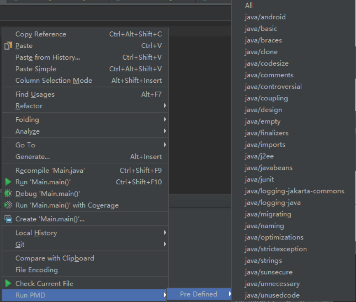Select the java/unnecessary ruleset
This screenshot has width=356, height=302.
(293, 283)
